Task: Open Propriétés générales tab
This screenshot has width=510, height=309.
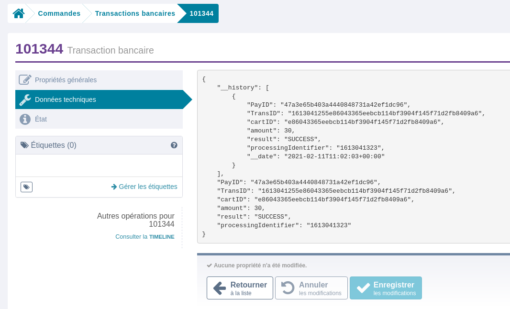Action: (66, 80)
